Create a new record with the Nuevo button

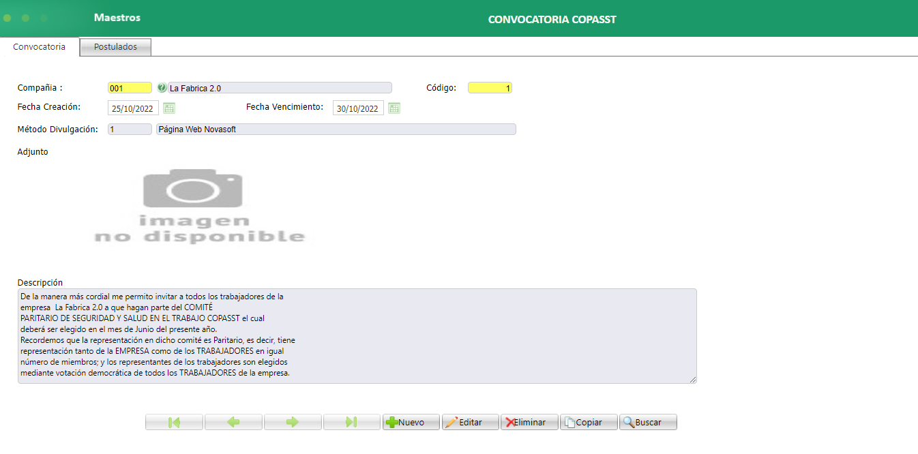[411, 421]
